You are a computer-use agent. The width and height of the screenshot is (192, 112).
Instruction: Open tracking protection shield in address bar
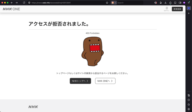(29, 3)
